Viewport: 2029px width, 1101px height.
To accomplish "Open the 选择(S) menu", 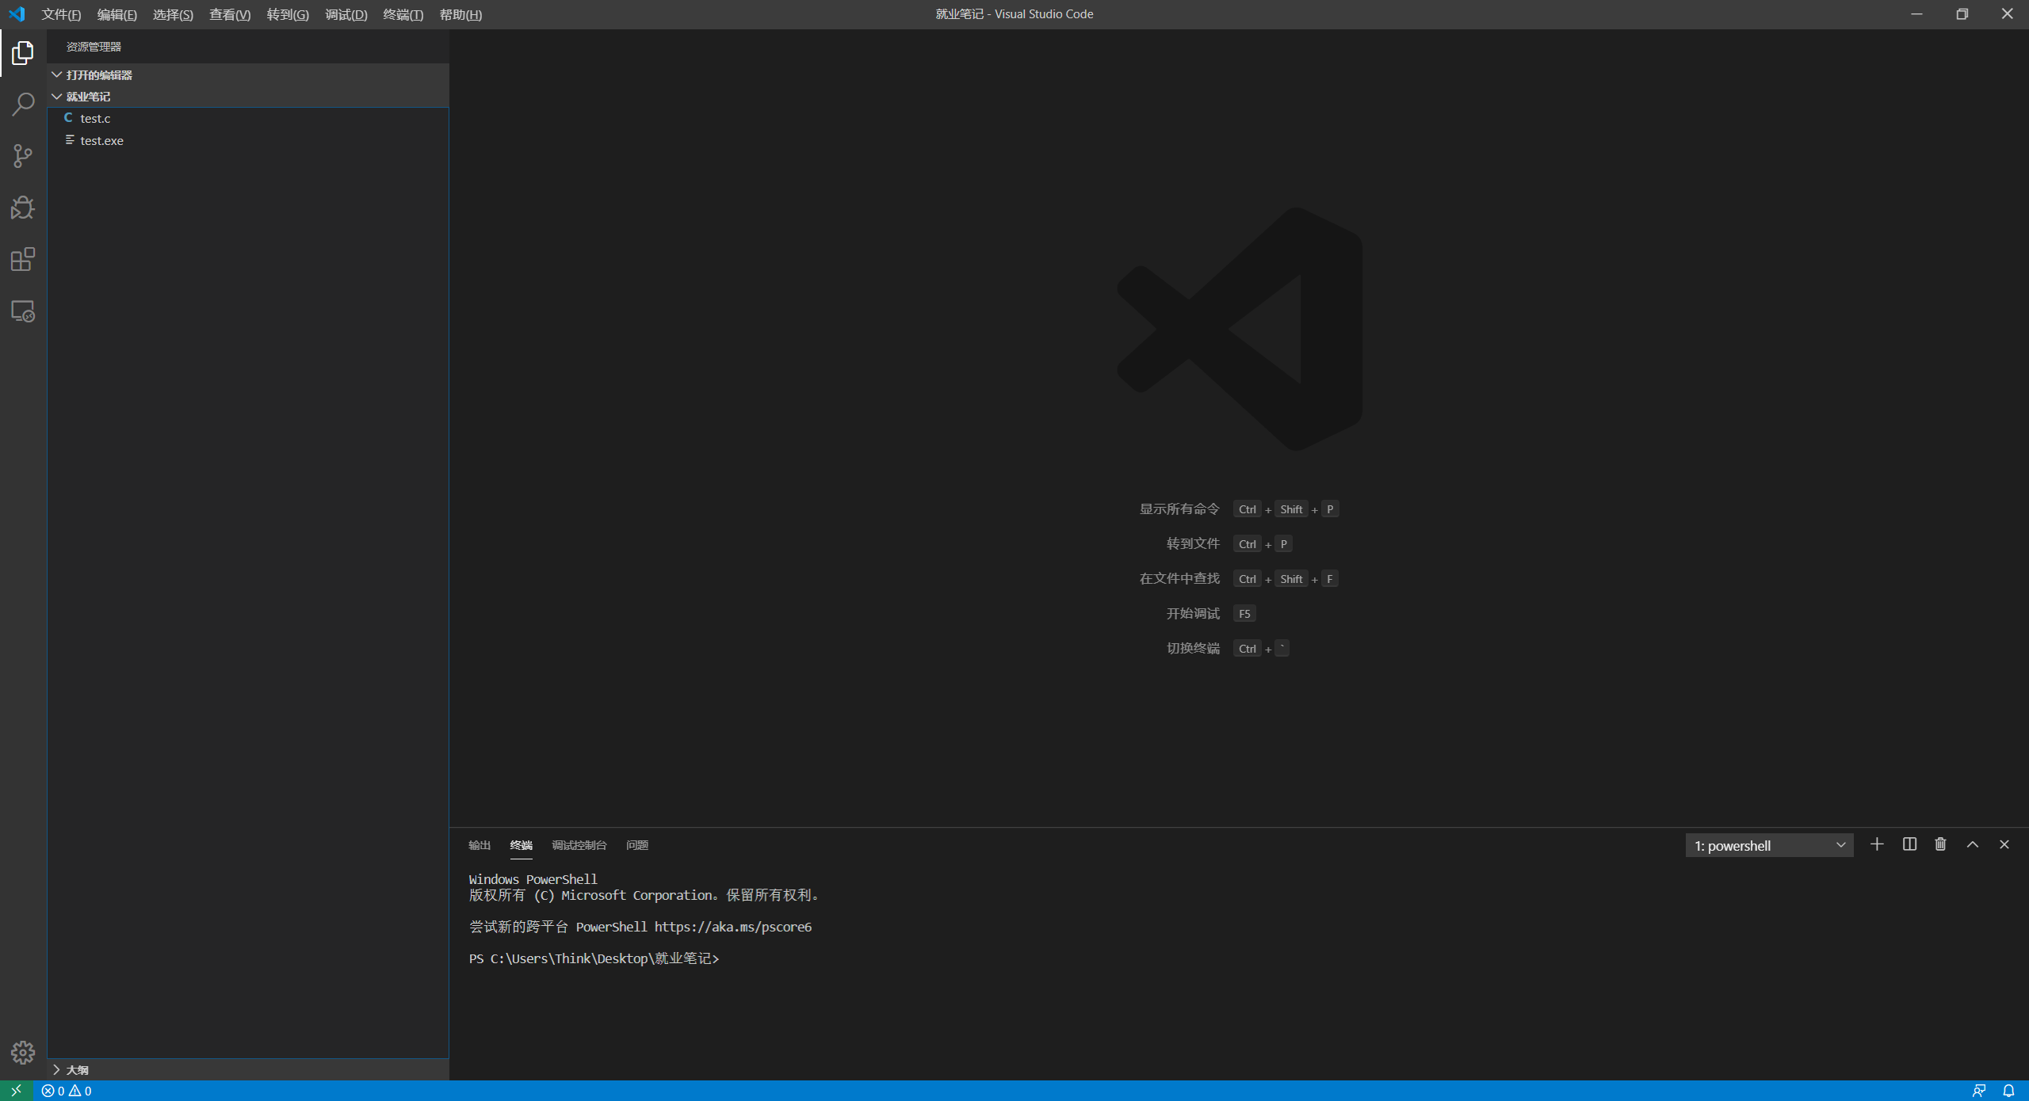I will [173, 14].
